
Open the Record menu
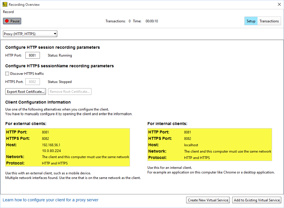coord(8,12)
